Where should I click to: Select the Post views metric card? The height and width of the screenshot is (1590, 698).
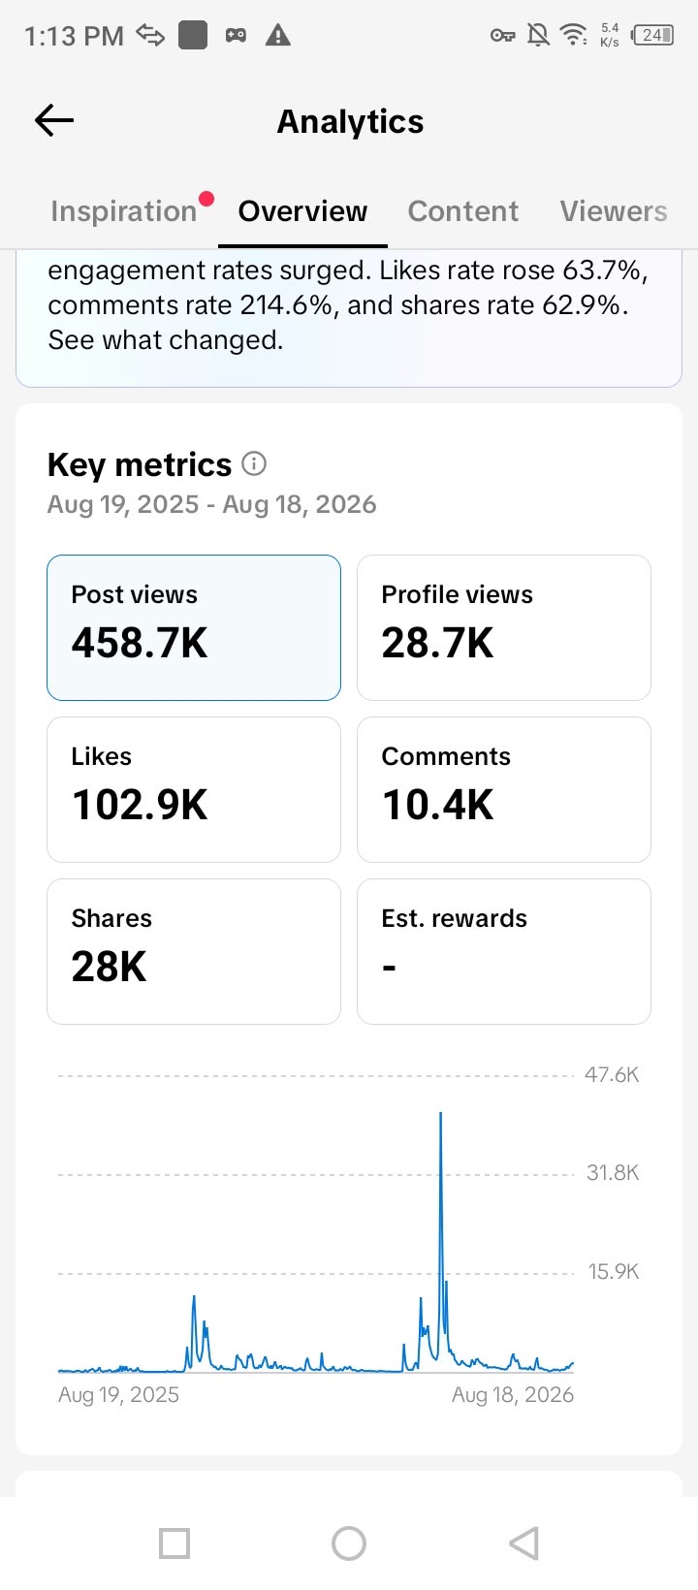(x=194, y=627)
